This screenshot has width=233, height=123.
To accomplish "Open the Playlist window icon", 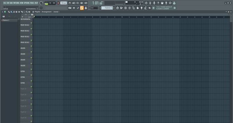I will [118, 8].
